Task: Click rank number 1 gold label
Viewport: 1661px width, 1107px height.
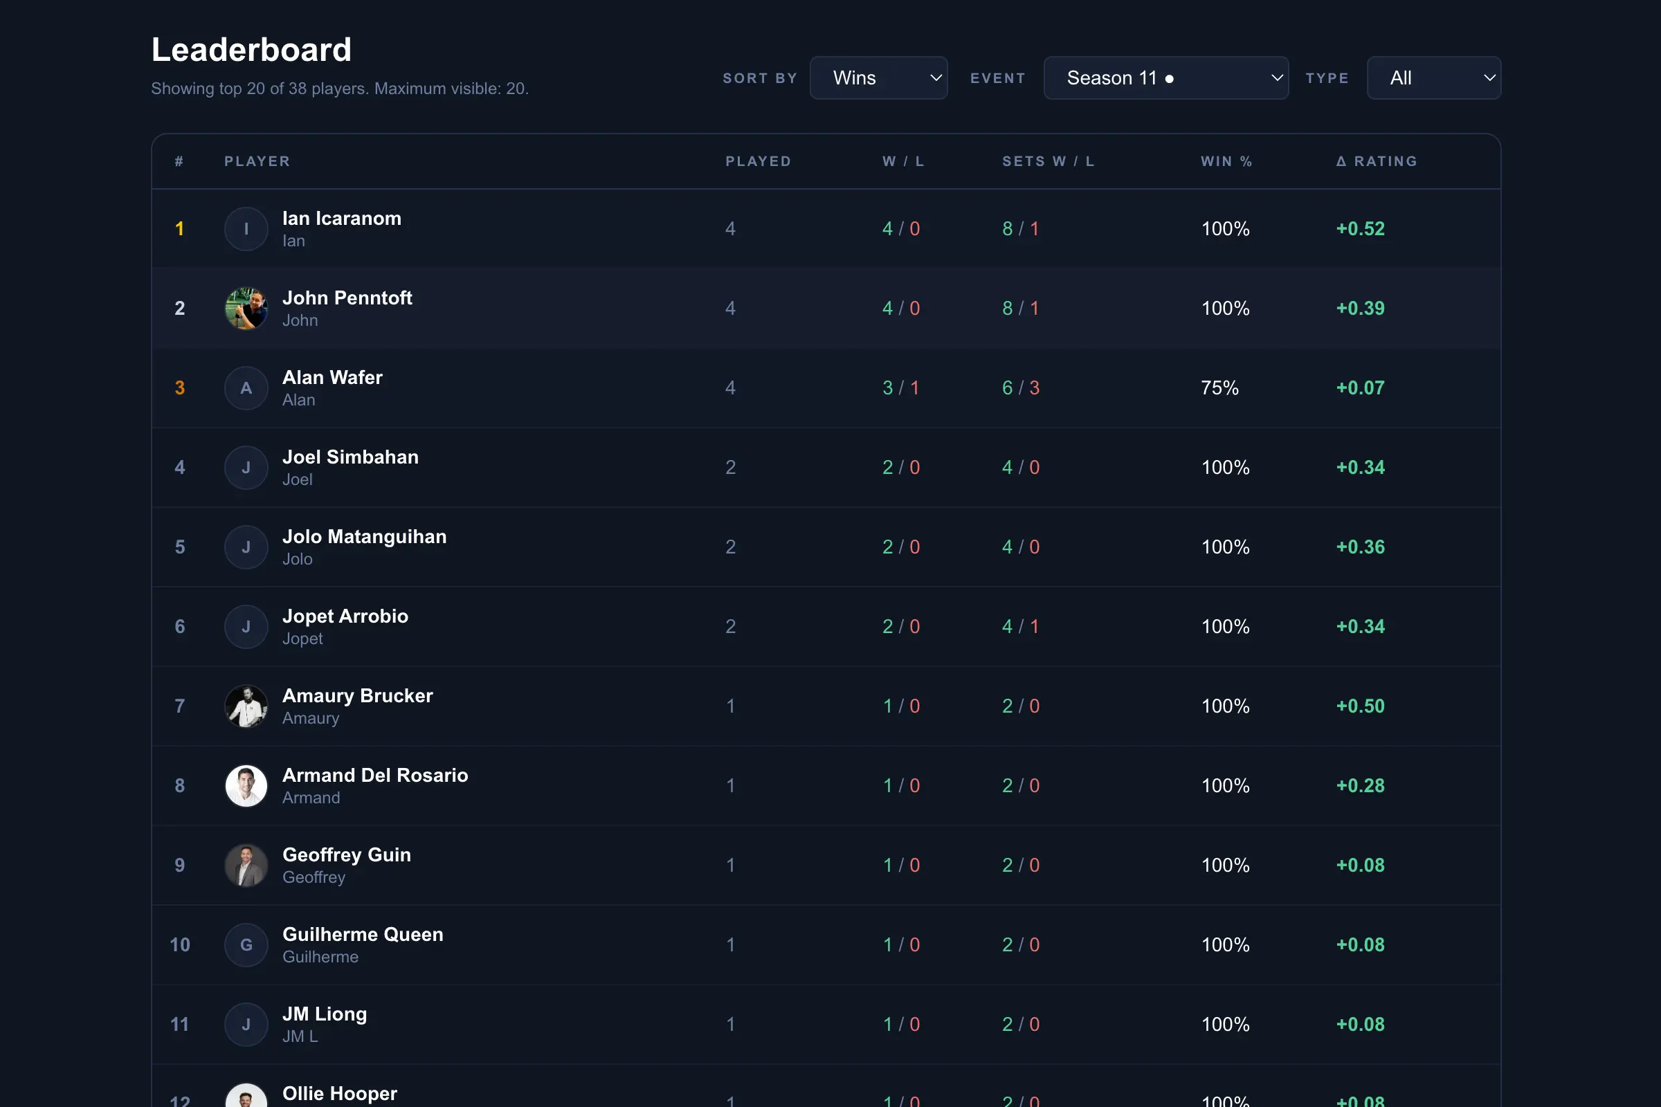Action: click(179, 229)
